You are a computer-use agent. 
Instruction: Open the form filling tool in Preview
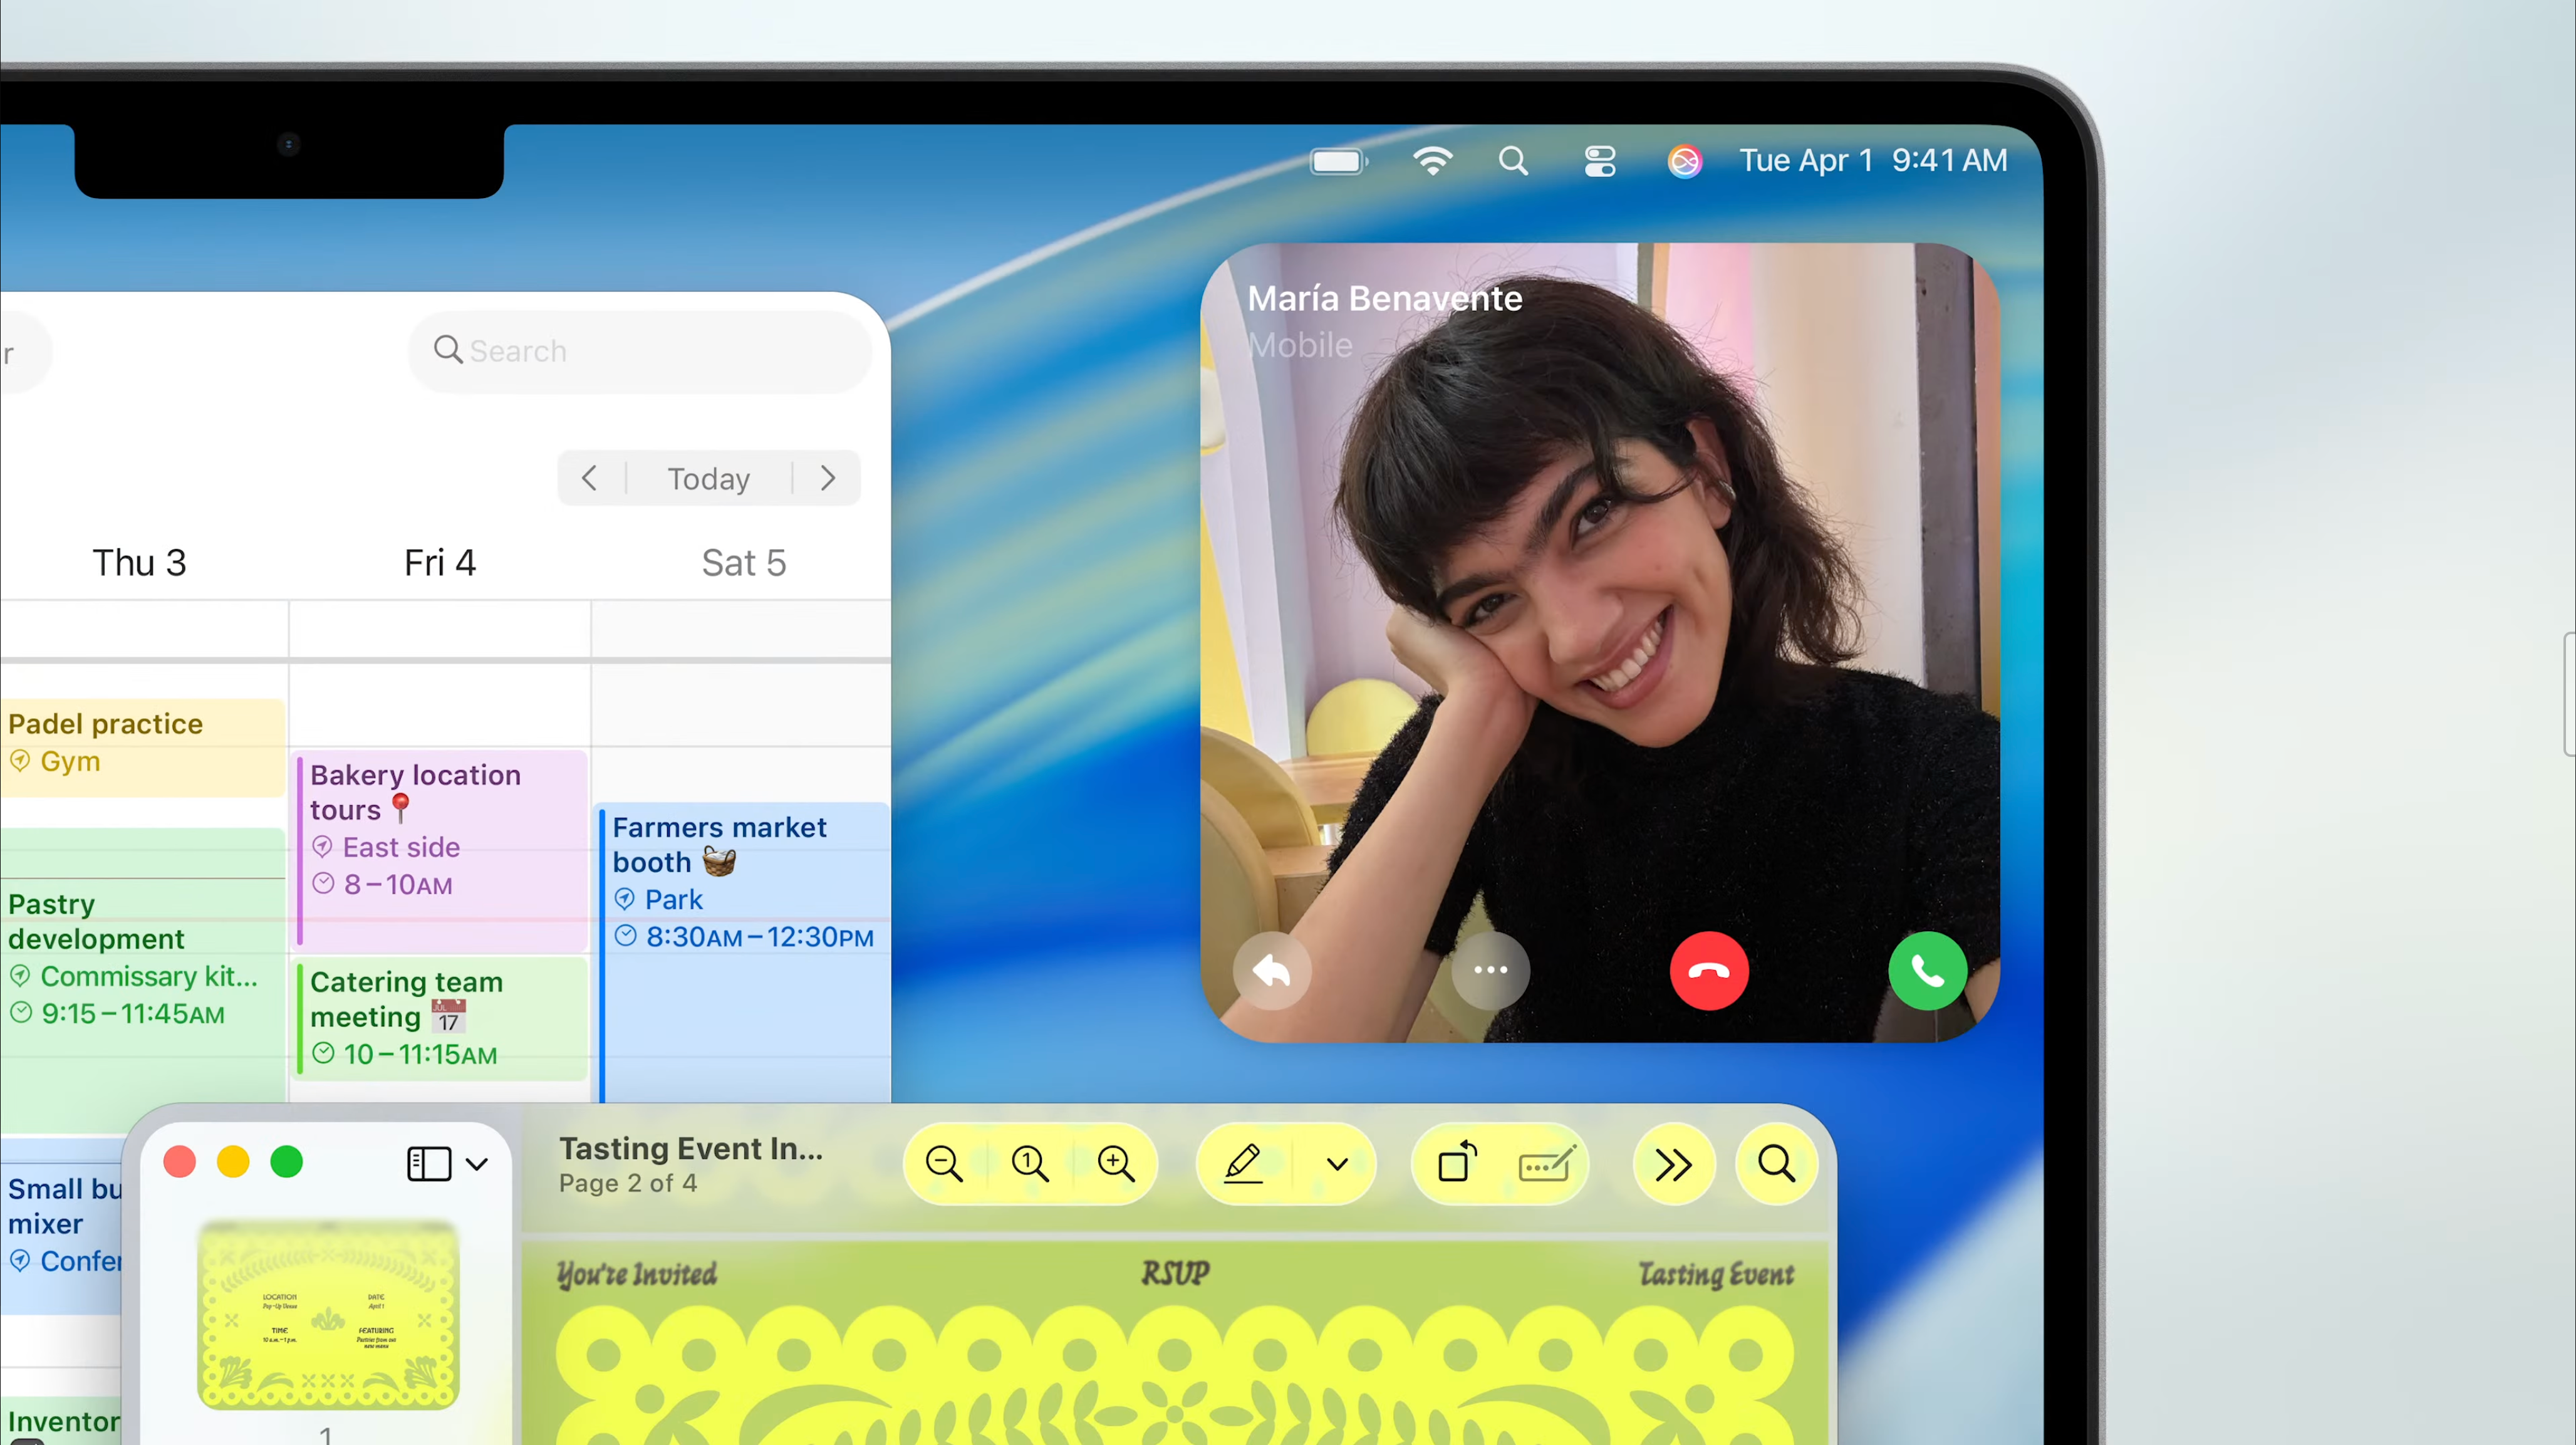(1546, 1164)
